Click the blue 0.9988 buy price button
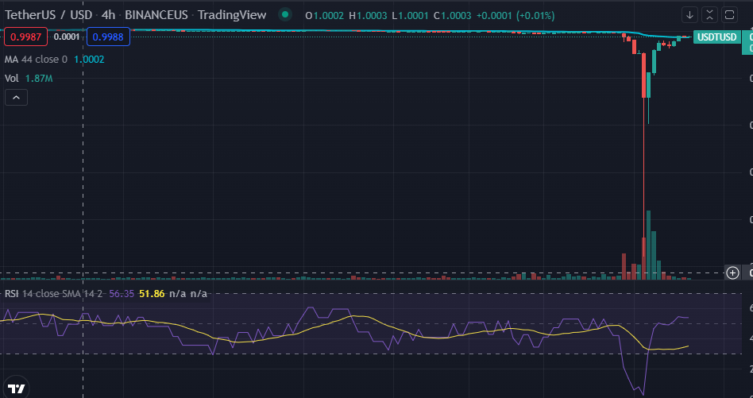This screenshot has width=753, height=398. [108, 37]
